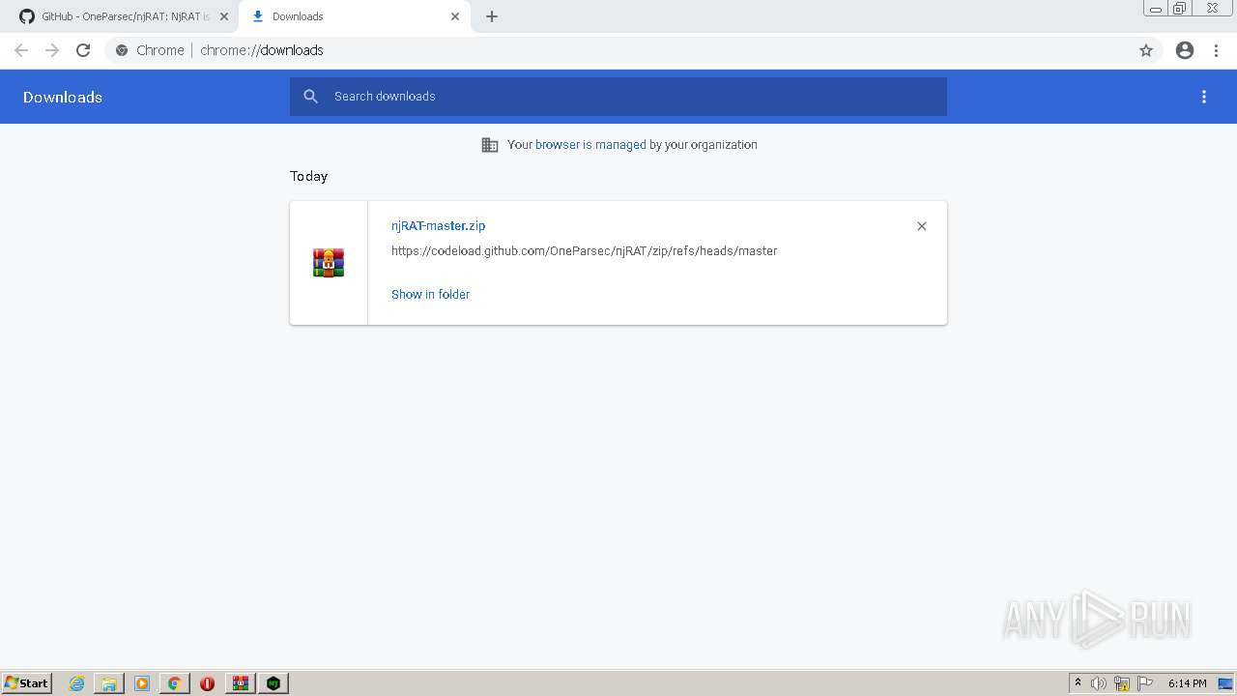Open Windows Media Player taskbar icon
This screenshot has width=1237, height=696.
click(142, 683)
